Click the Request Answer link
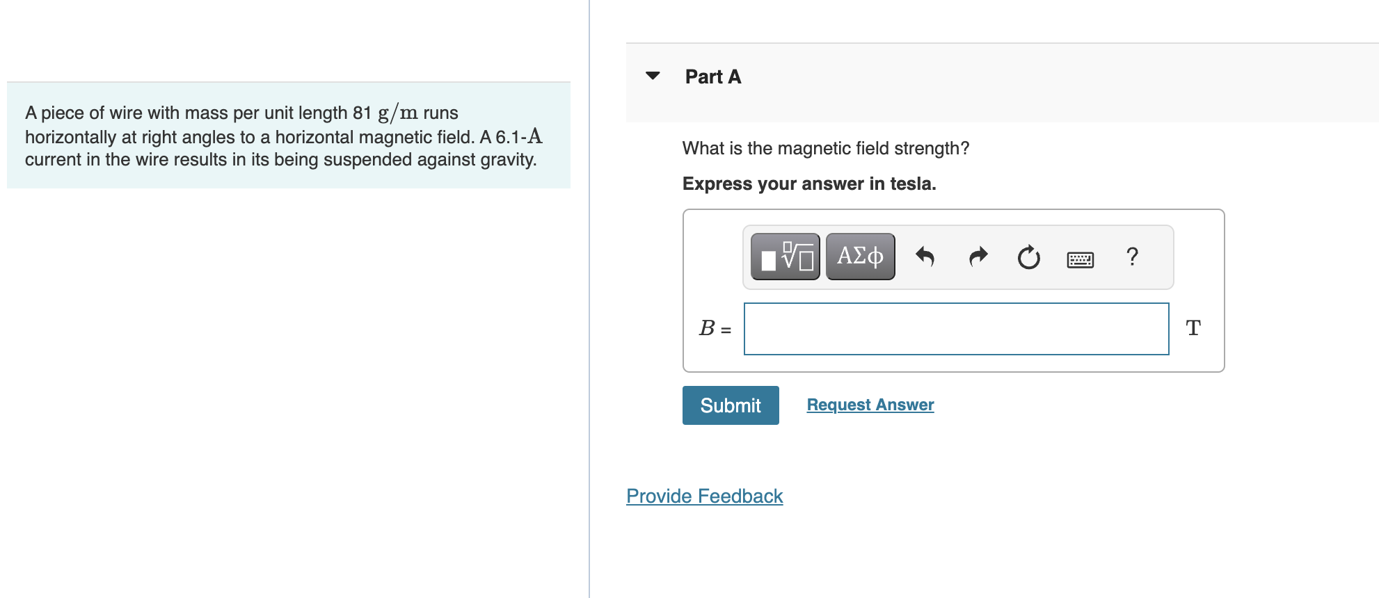This screenshot has height=598, width=1379. click(870, 405)
